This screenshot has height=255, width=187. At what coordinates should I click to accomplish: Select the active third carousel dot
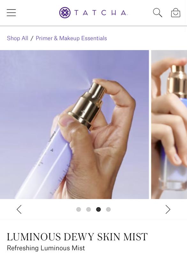tap(99, 209)
